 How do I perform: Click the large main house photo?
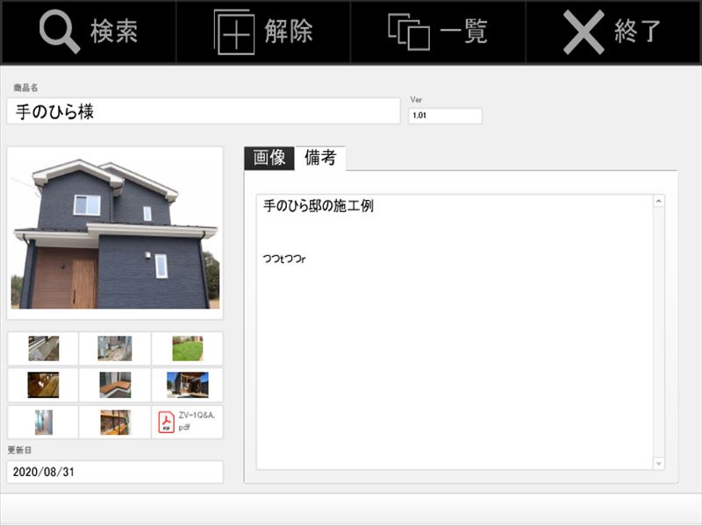pyautogui.click(x=115, y=232)
